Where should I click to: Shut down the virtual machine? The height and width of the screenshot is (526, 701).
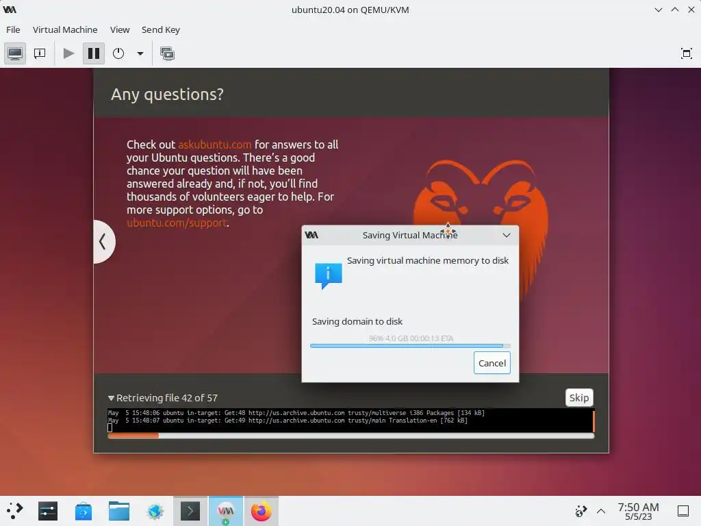[x=118, y=53]
